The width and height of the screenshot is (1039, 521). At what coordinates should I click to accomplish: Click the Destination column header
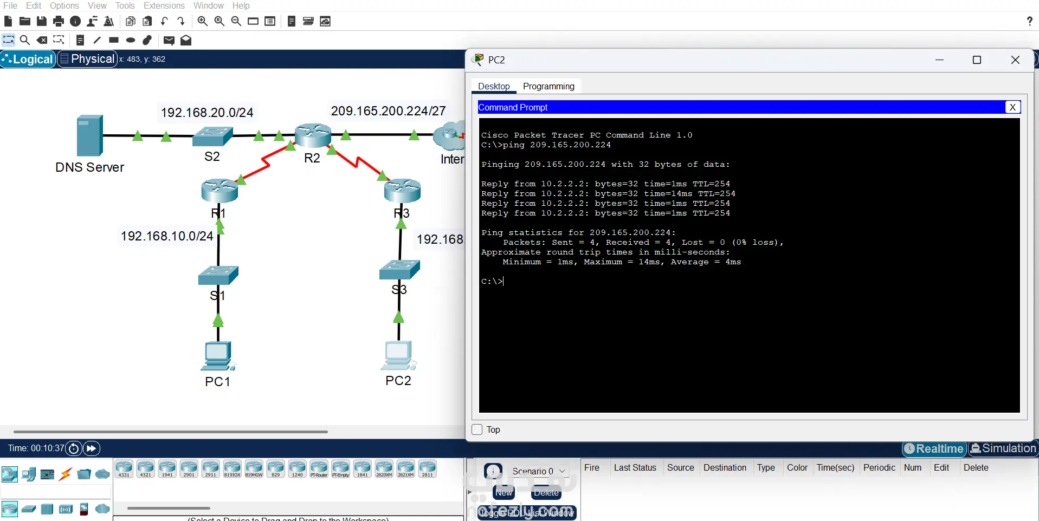[725, 467]
